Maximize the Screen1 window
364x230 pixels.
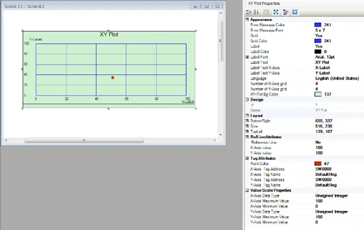206,6
